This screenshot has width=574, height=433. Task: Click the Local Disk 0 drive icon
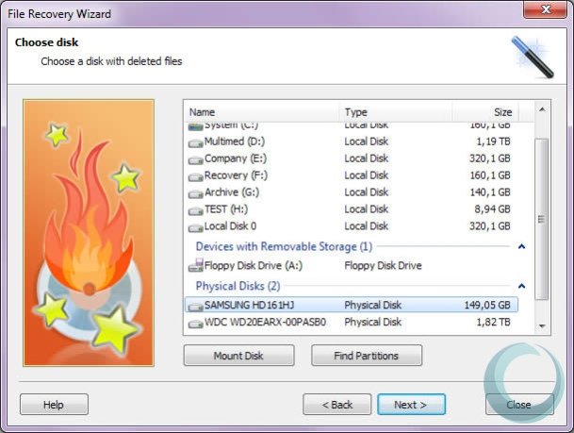(x=195, y=228)
